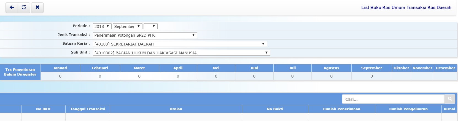The height and width of the screenshot is (123, 458).
Task: Expand the Satuan Kerja dropdown
Action: [x=180, y=44]
